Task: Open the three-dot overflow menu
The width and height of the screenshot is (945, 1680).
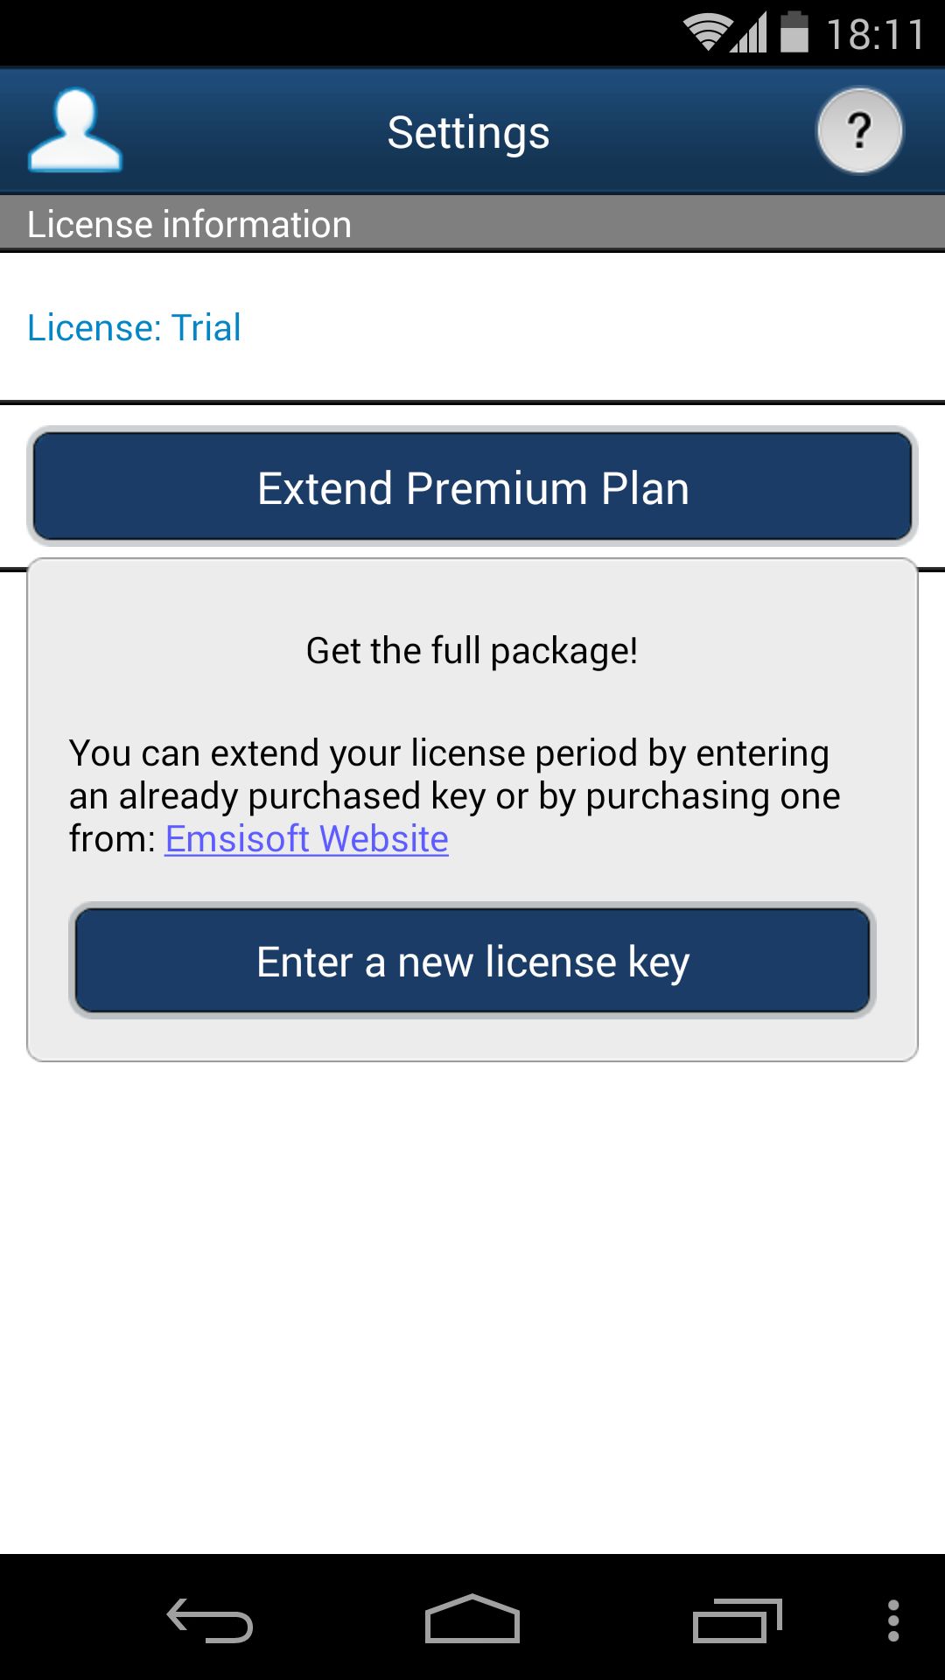Action: tap(893, 1620)
